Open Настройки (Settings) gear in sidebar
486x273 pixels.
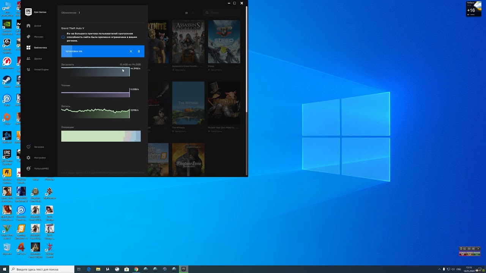(x=36, y=158)
